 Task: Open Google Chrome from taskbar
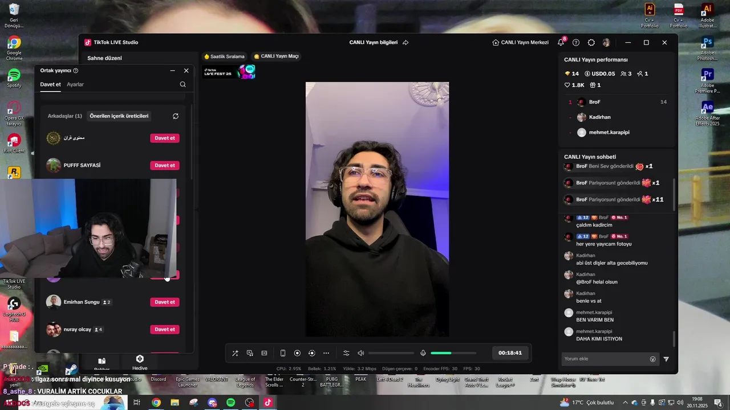point(156,403)
